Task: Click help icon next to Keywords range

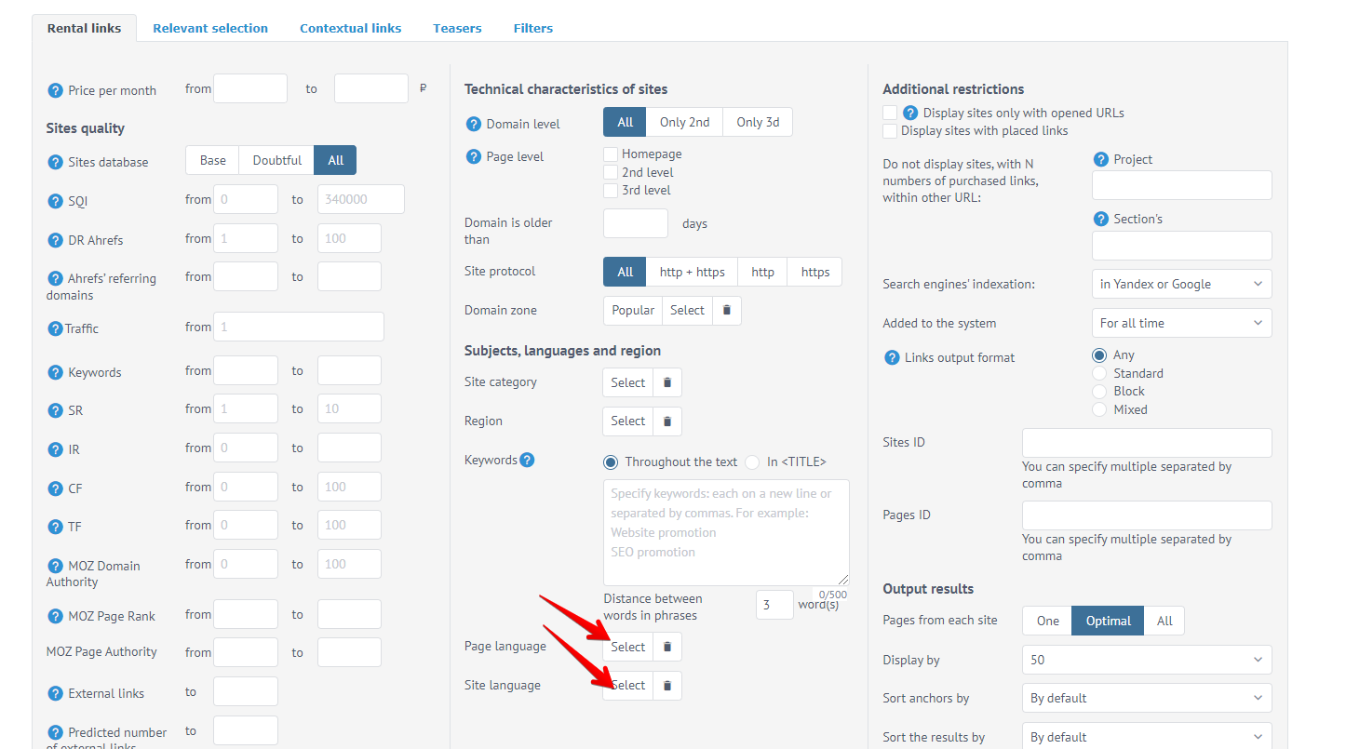Action: [x=55, y=372]
